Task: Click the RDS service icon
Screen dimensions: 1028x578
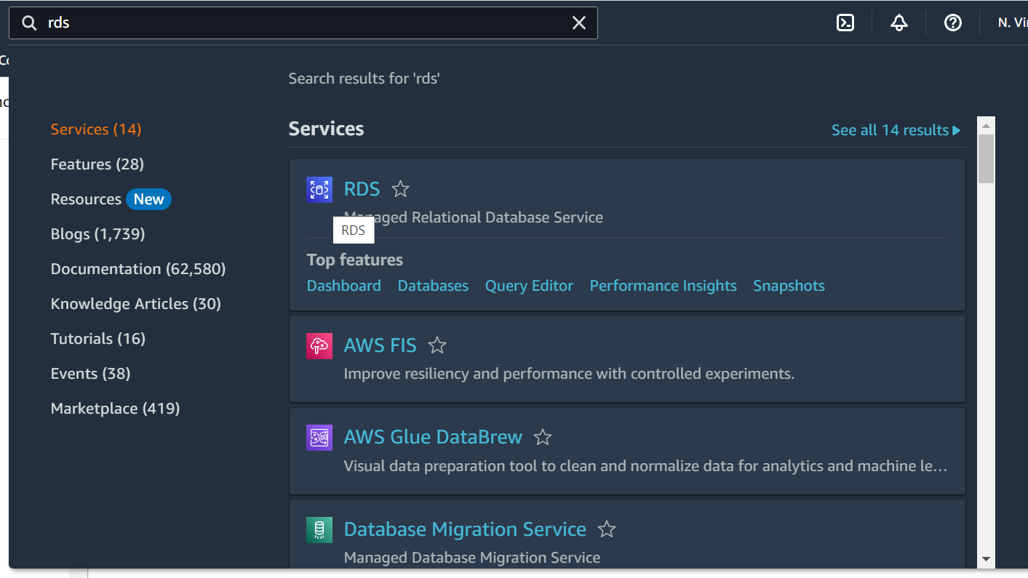Action: point(319,190)
